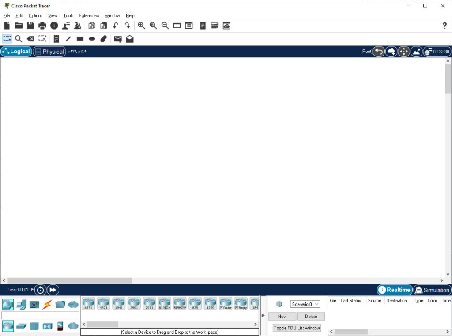Open the Tools menu
Viewport: 452px width, 336px height.
pyautogui.click(x=68, y=15)
